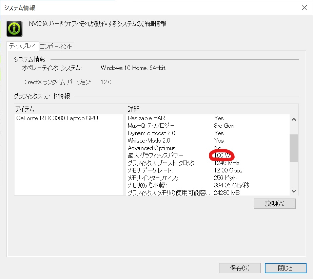
Task: Click the 3rd Gen value
Action: [x=224, y=126]
